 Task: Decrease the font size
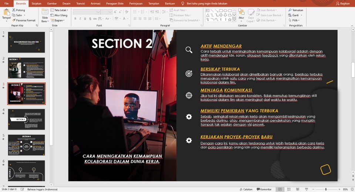pos(120,12)
